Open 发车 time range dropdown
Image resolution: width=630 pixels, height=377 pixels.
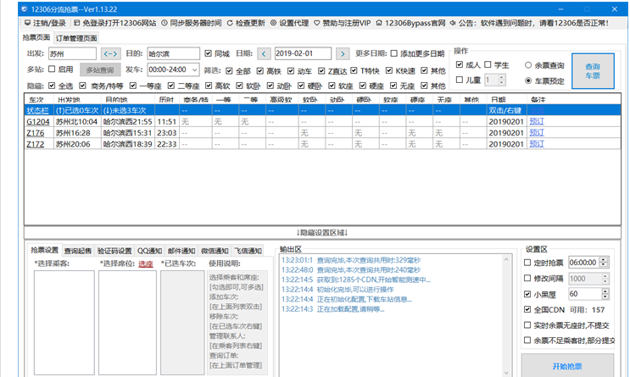pos(173,69)
